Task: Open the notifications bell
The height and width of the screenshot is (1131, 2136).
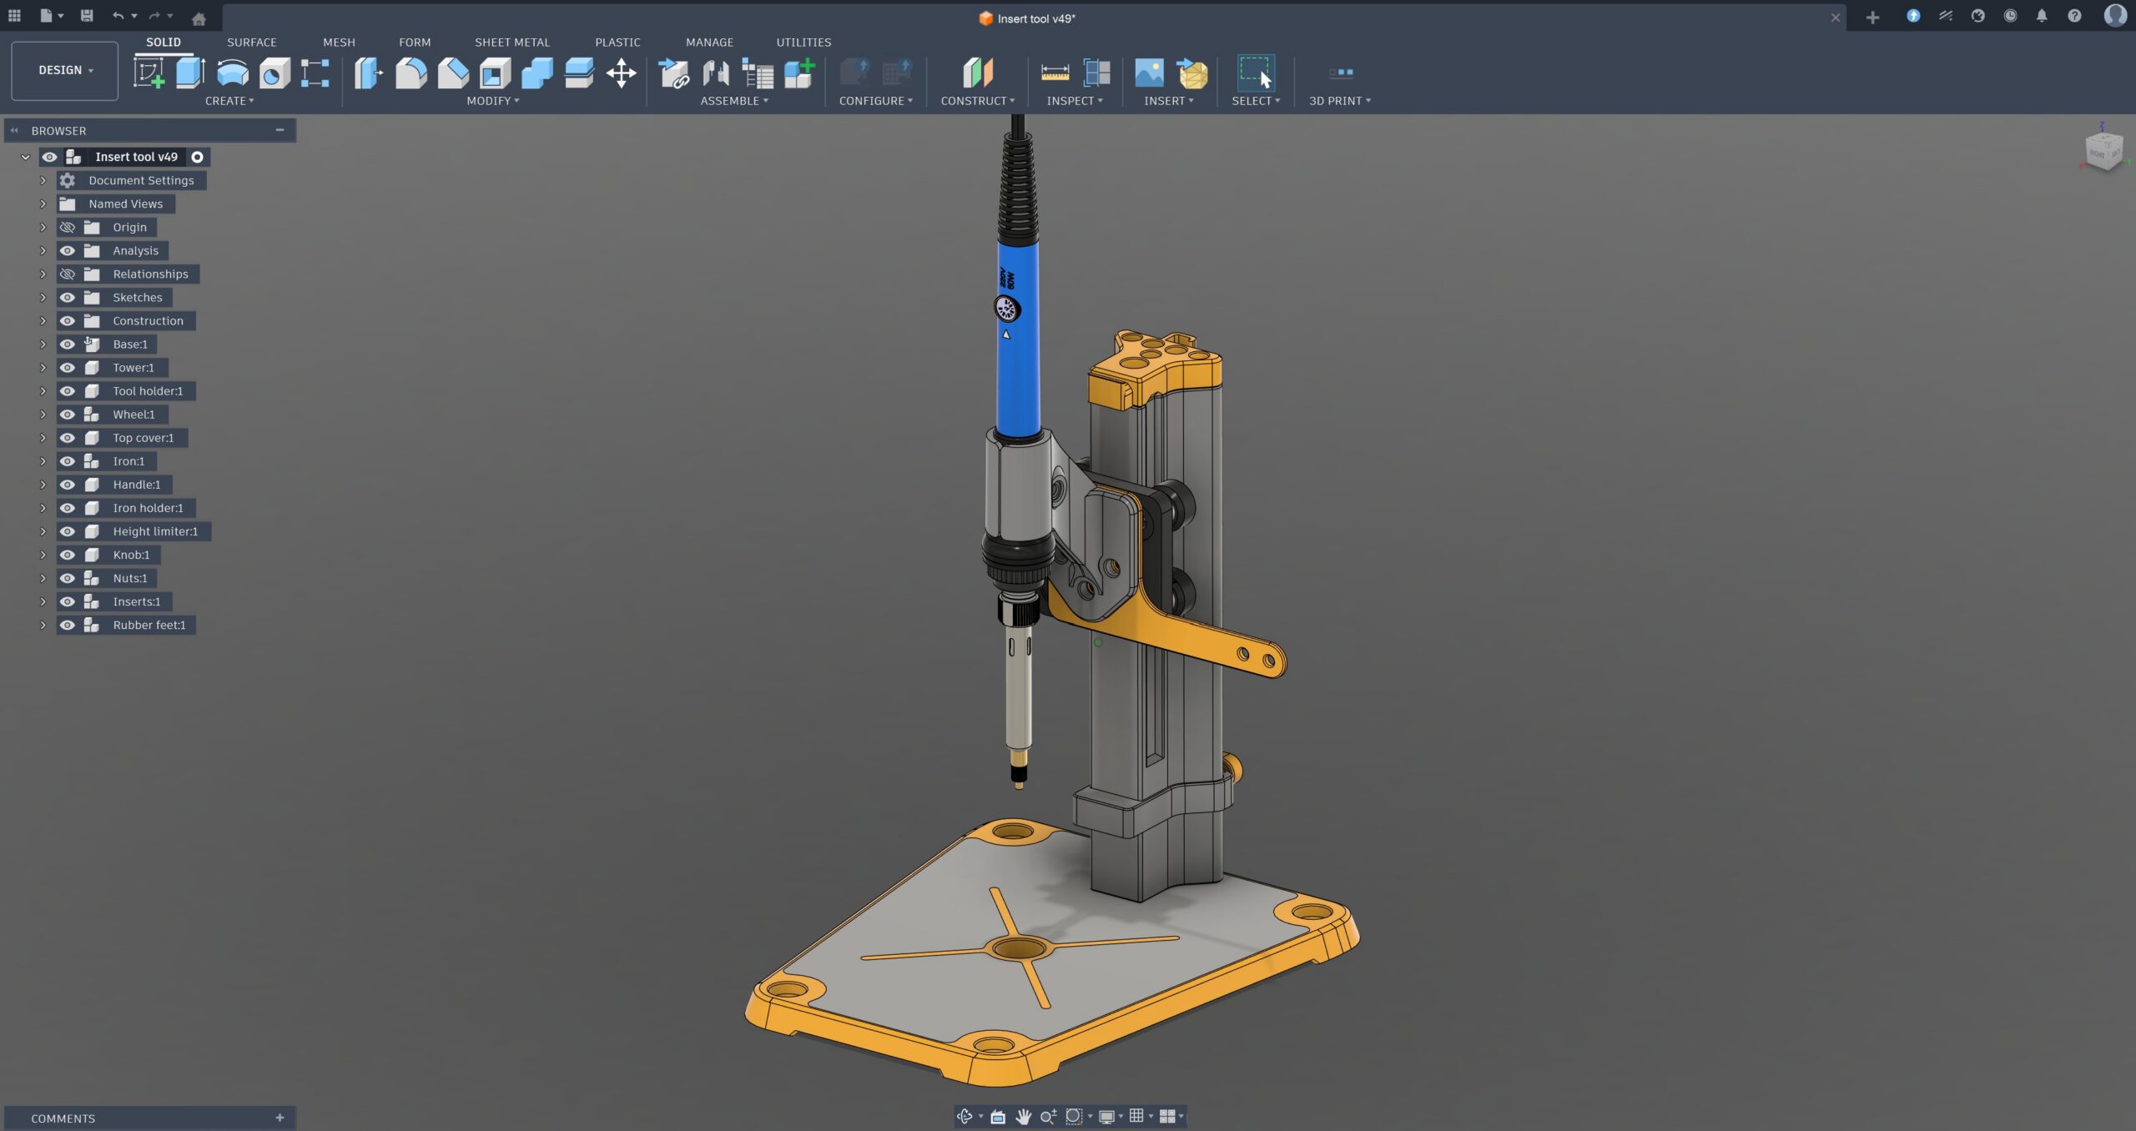Action: click(2042, 16)
